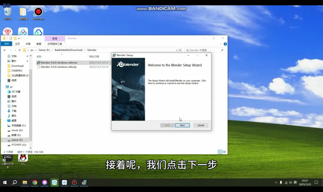Go back in Explorer navigation
Screen dimensions: 323x192
pos(5,50)
